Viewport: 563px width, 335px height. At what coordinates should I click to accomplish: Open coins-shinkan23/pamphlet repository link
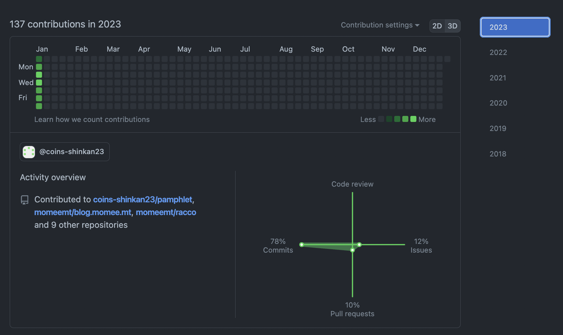[x=143, y=200]
